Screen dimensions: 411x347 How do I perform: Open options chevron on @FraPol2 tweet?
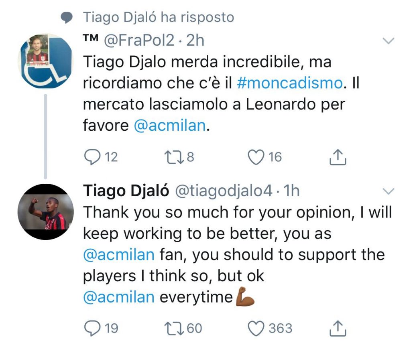[389, 41]
